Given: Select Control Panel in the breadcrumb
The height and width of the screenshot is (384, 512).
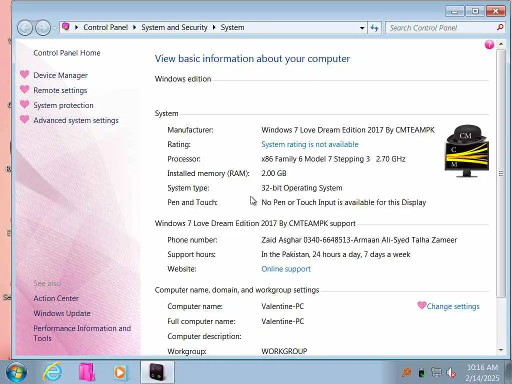Looking at the screenshot, I should 105,27.
